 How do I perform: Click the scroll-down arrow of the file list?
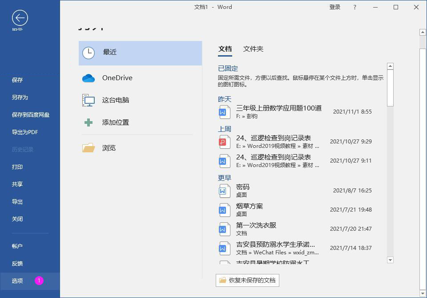click(x=390, y=260)
